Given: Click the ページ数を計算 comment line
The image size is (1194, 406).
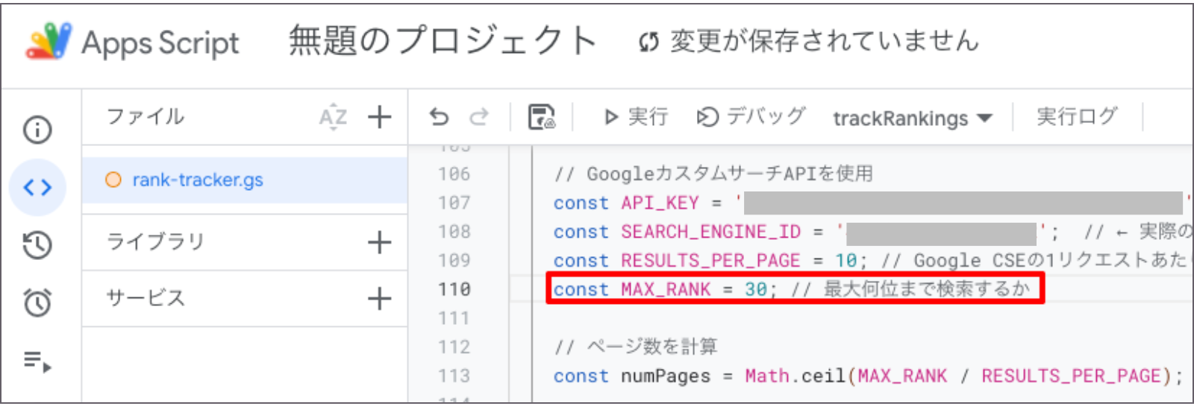Looking at the screenshot, I should (x=635, y=347).
